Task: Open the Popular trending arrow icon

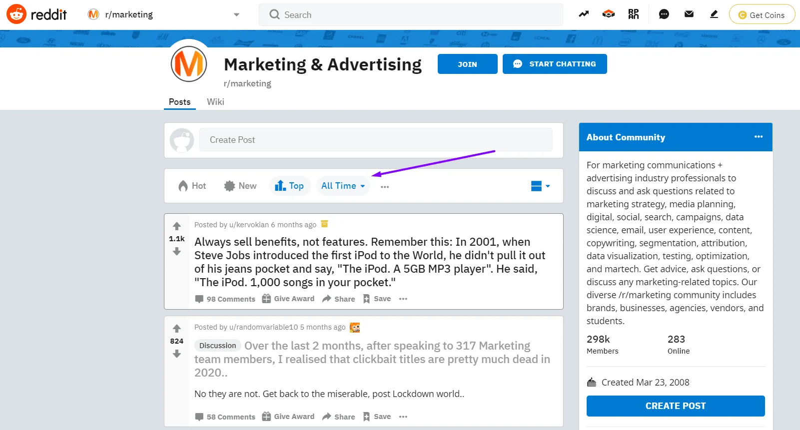Action: [x=584, y=14]
